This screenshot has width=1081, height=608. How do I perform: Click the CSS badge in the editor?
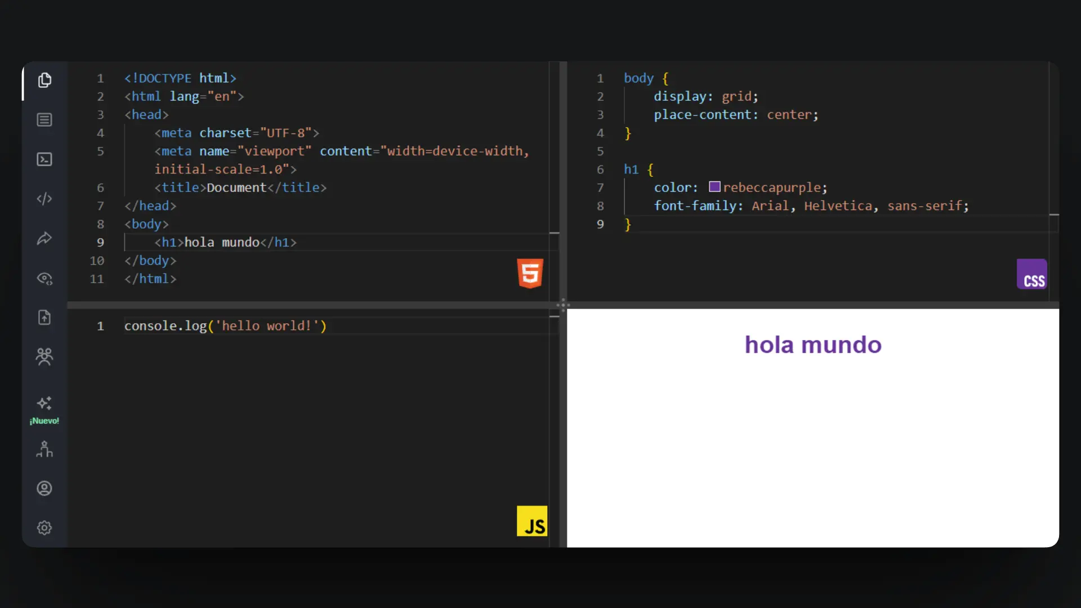pos(1032,274)
